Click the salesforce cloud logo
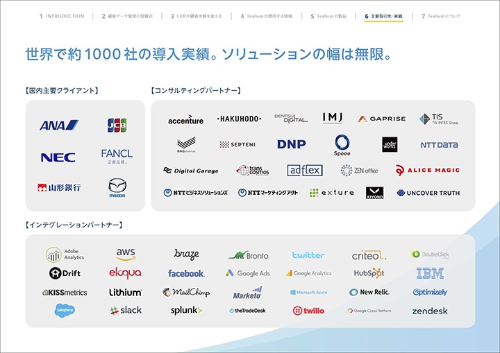 click(65, 310)
